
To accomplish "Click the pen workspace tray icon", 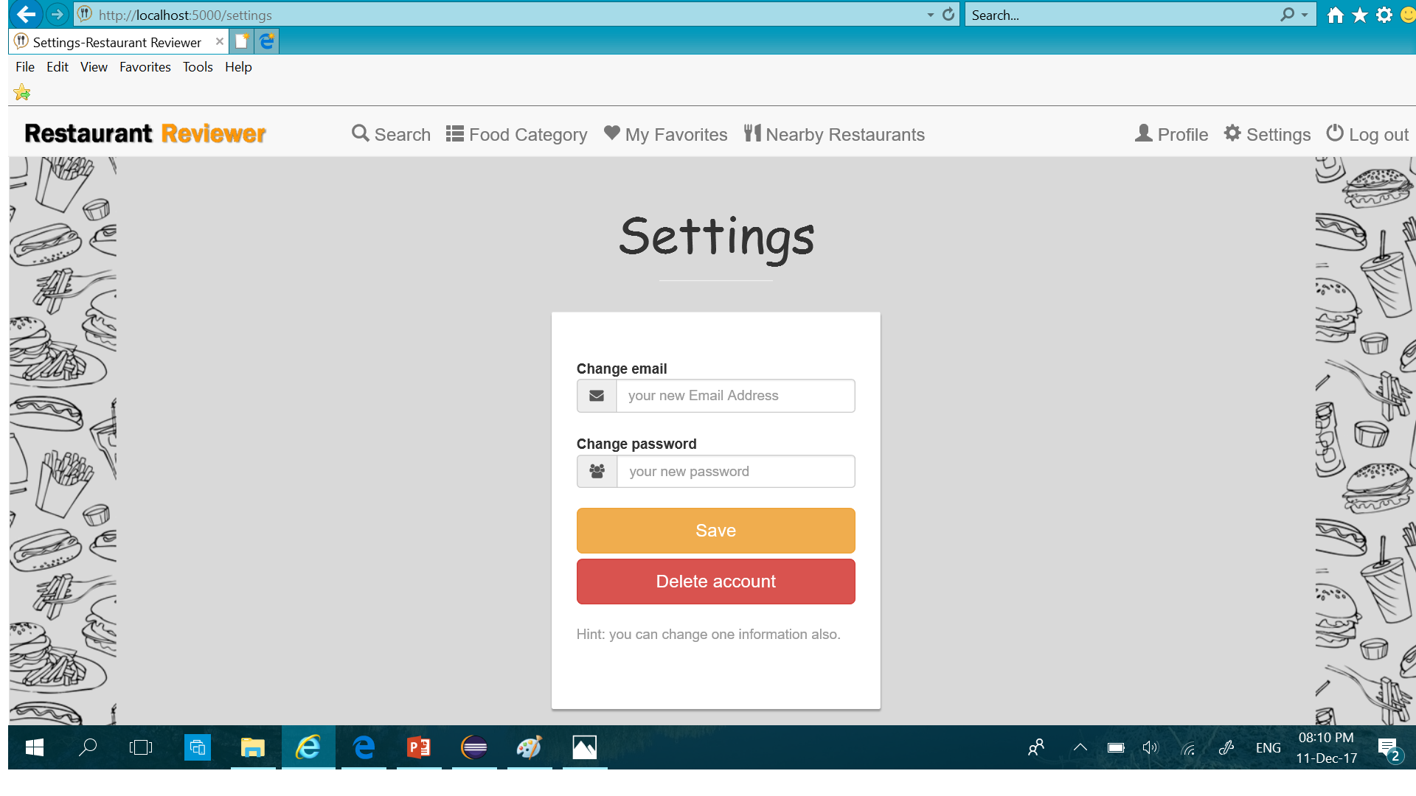I will 1226,747.
